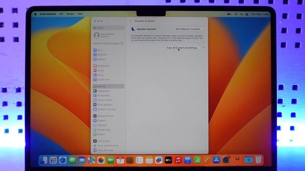Open Maps from the Dock
This screenshot has width=305, height=171.
click(x=91, y=161)
